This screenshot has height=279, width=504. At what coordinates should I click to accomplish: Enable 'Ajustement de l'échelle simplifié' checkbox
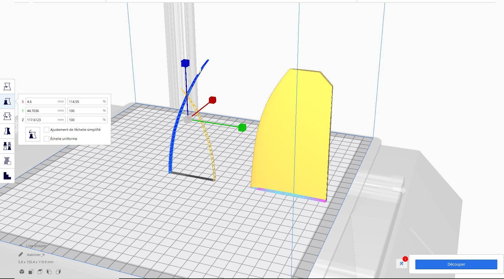coord(46,130)
